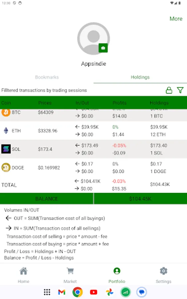The width and height of the screenshot is (187, 299).
Task: Tap the total holdings $104.43K
Action: coord(160,184)
